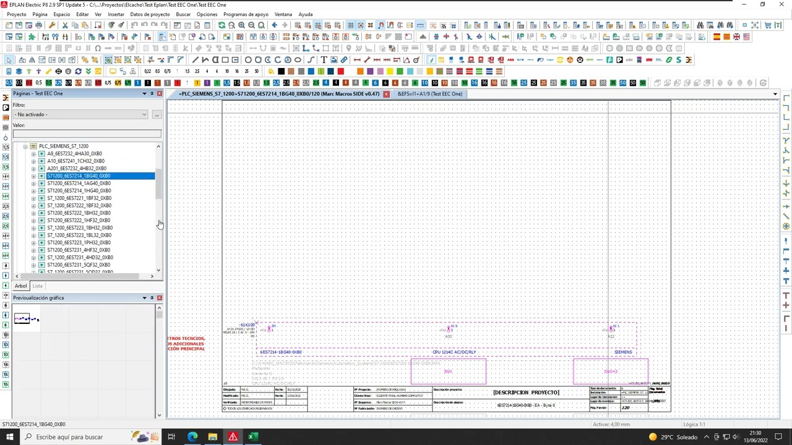Pick the black color swatch
Image resolution: width=792 pixels, height=445 pixels.
point(281,71)
